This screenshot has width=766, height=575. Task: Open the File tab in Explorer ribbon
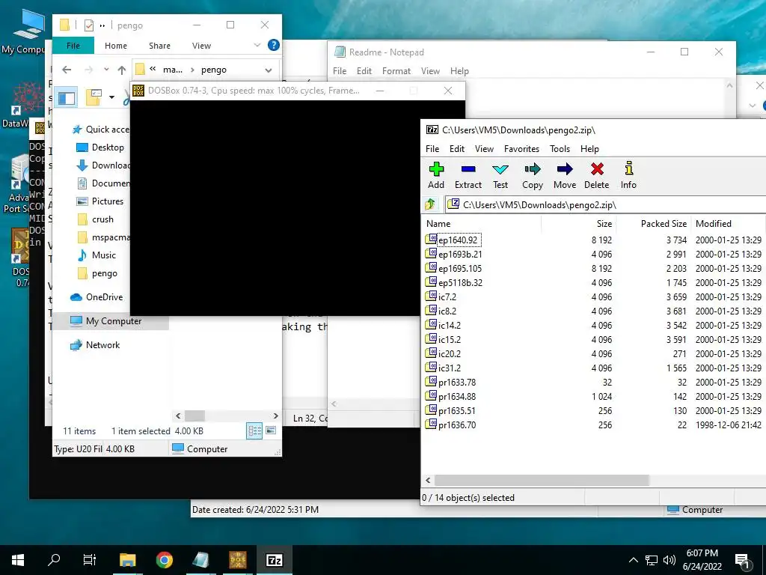73,46
